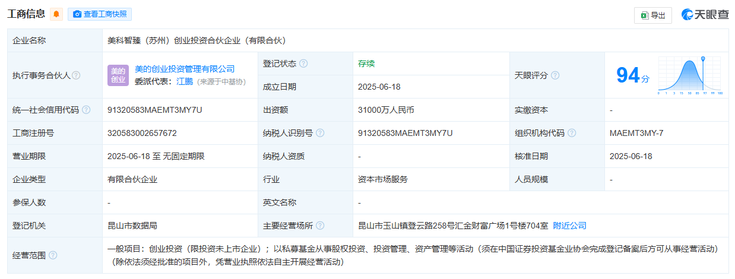
Task: Click help icon beside 天眼评分
Action: 555,75
